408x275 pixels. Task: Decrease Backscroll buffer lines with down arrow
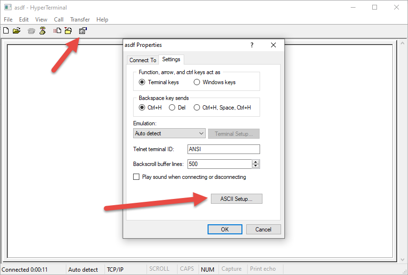click(255, 166)
